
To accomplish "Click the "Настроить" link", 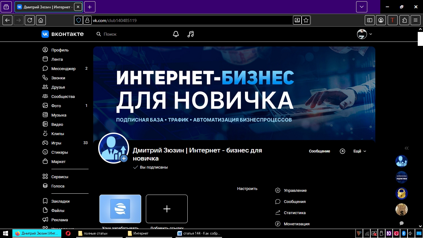I will (247, 188).
